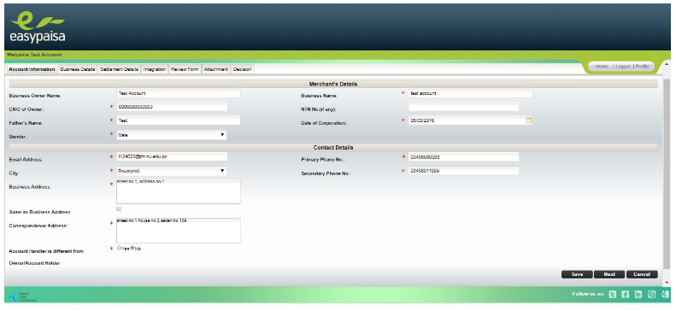
Task: Tick the Same as Business Address checkbox
Action: tap(119, 209)
